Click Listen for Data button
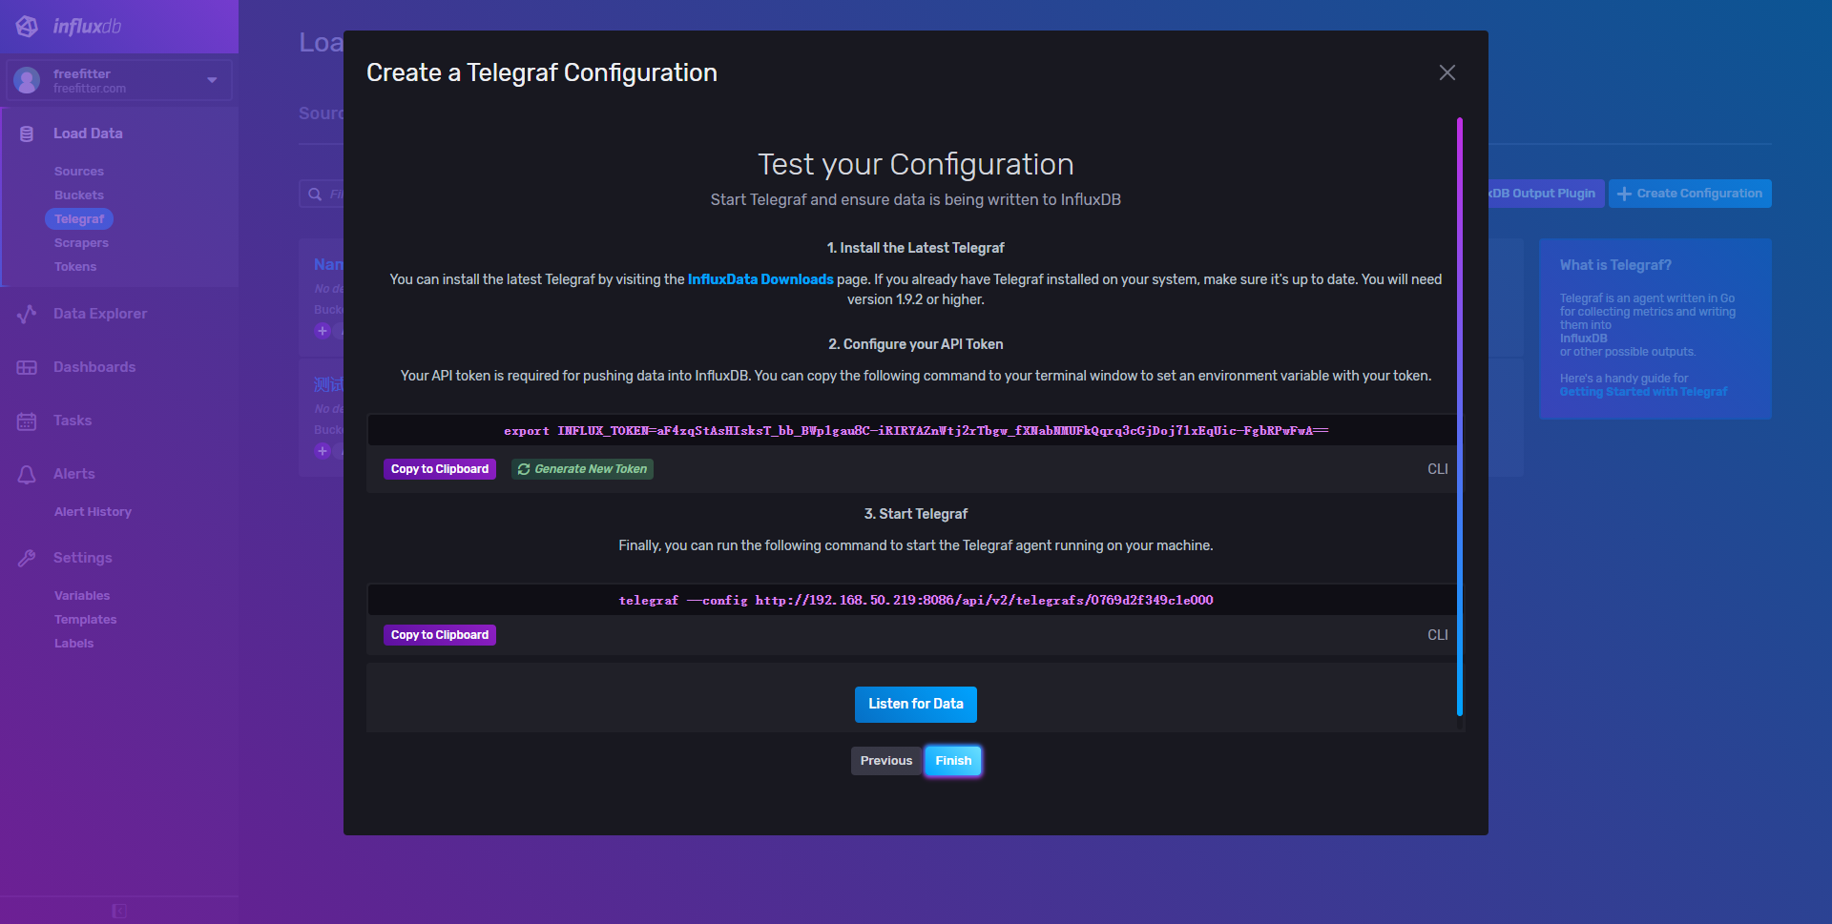This screenshot has width=1832, height=924. (916, 705)
